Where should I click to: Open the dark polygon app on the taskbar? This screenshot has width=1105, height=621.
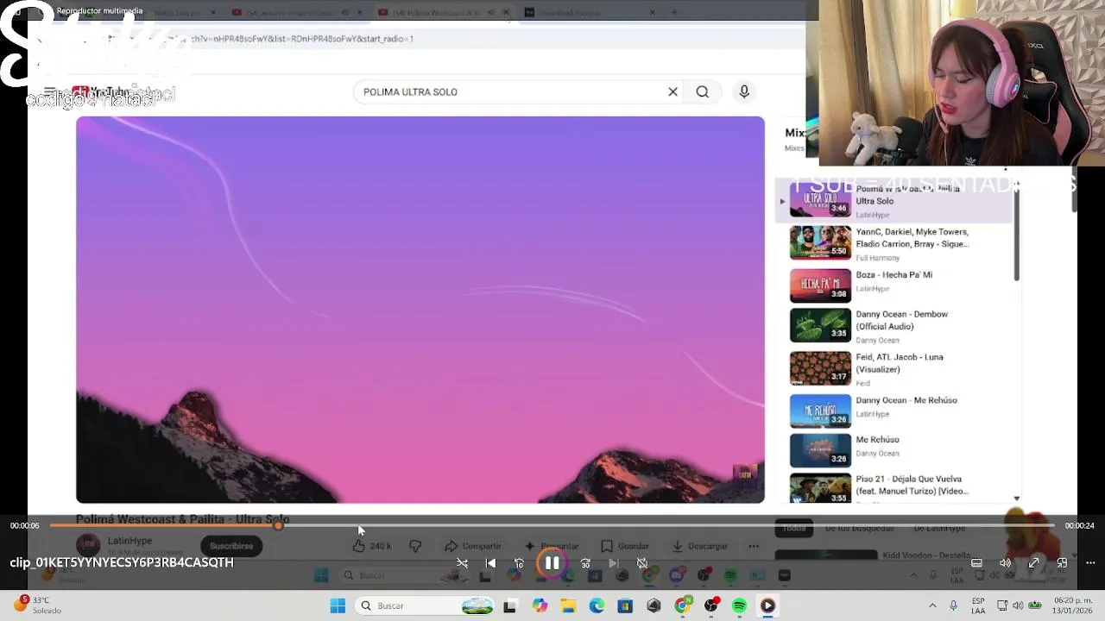coord(654,605)
